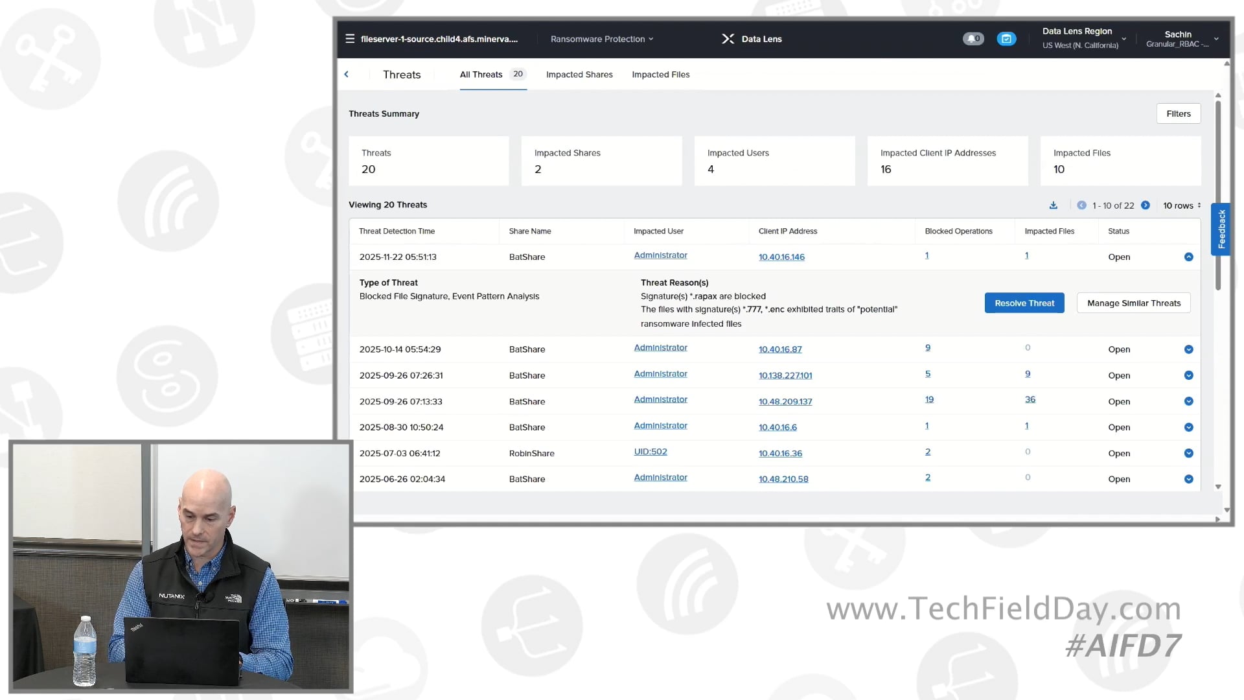Click the Resolve Threat button
The width and height of the screenshot is (1244, 700).
pyautogui.click(x=1024, y=303)
